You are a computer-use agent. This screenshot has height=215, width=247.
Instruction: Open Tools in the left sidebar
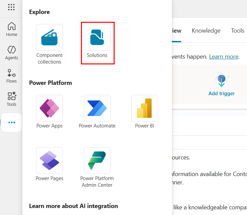pyautogui.click(x=11, y=99)
